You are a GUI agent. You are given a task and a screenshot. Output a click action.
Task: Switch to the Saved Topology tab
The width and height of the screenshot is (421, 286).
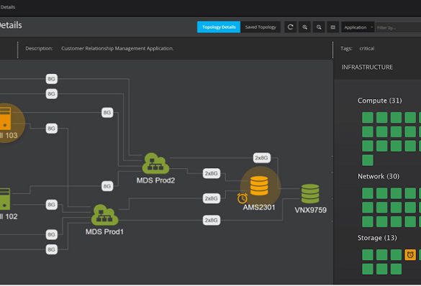(261, 27)
